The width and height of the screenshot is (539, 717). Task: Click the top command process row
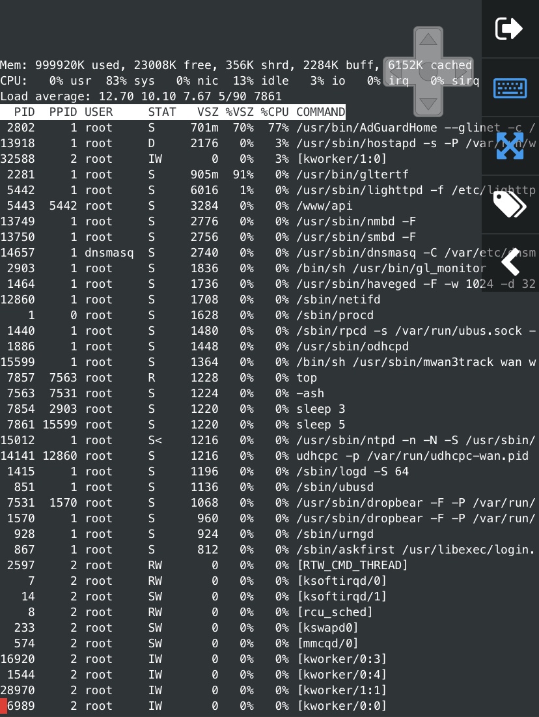[x=195, y=378]
